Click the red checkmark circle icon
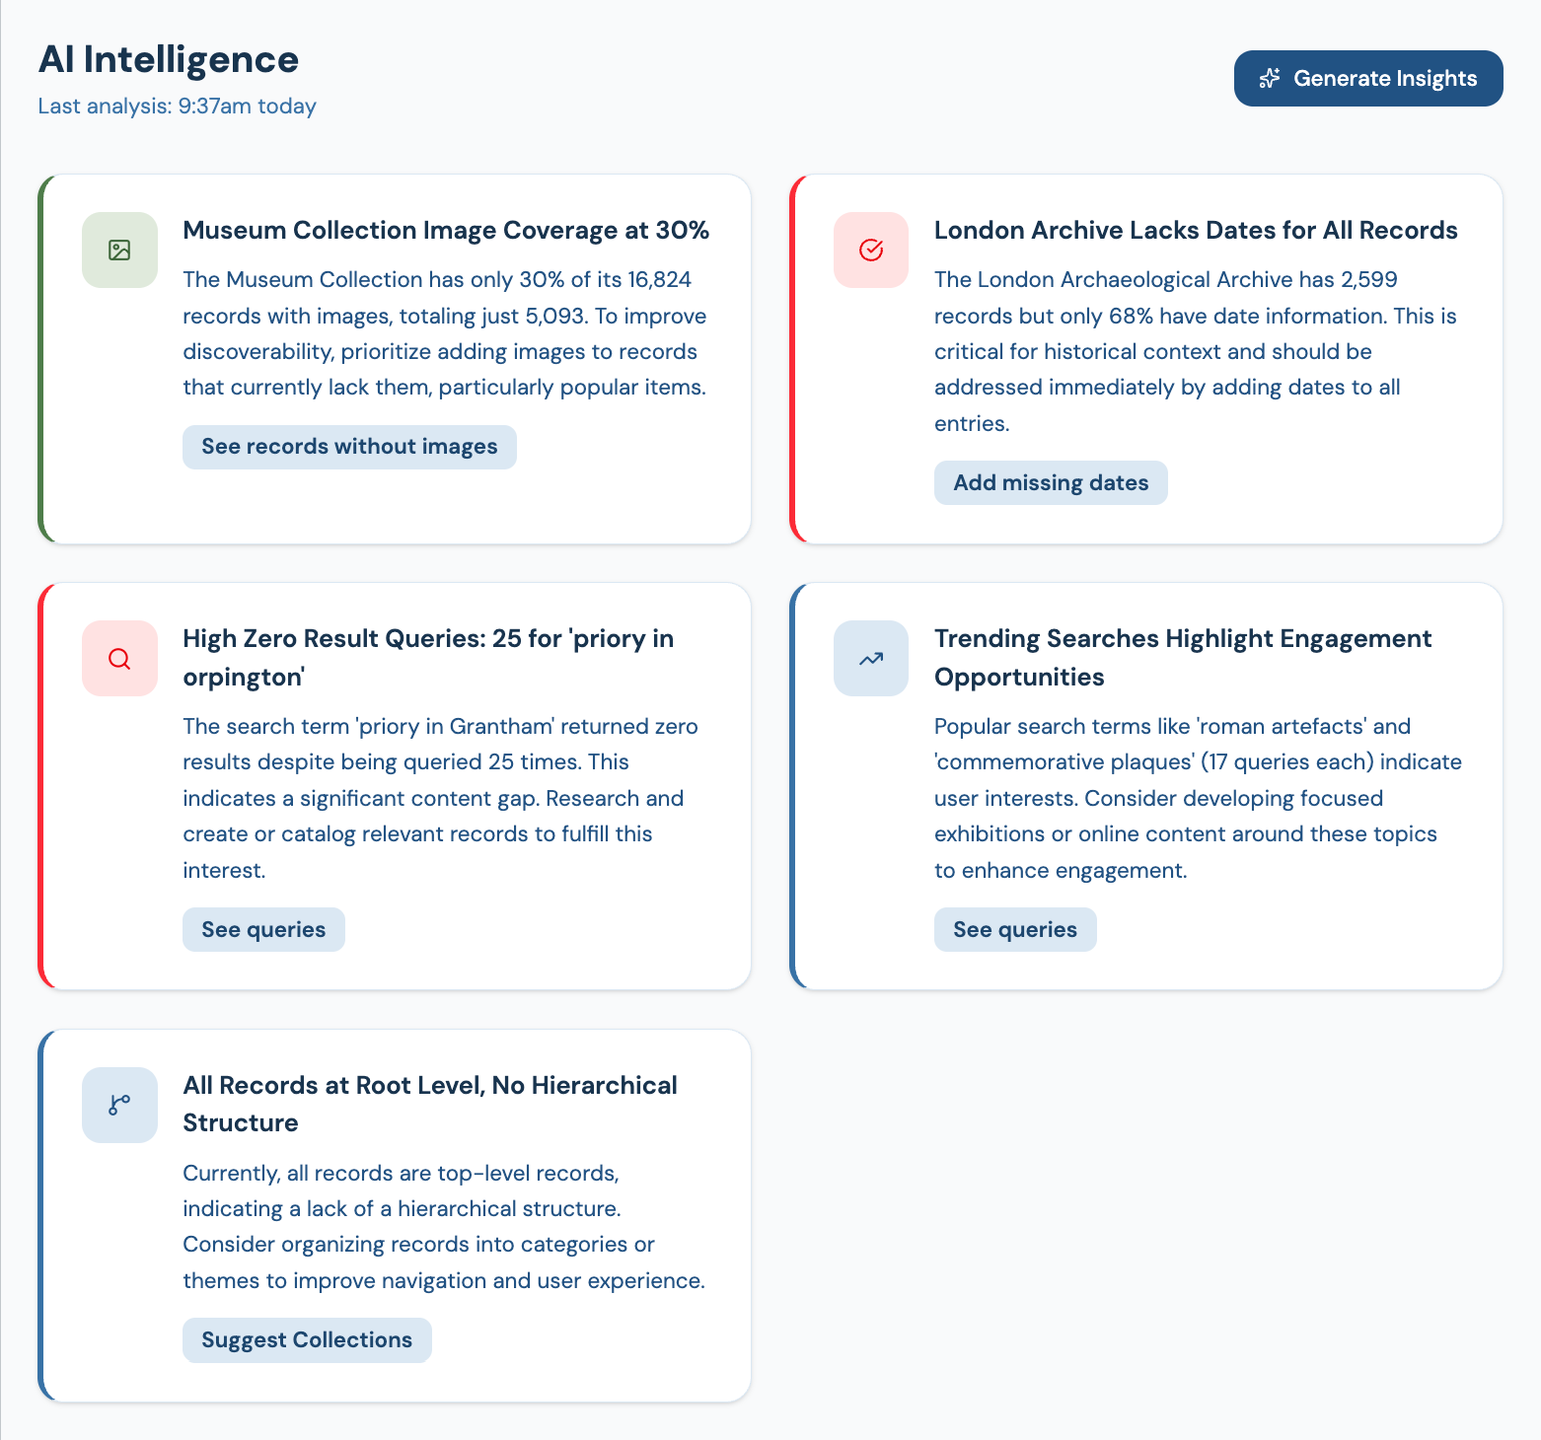 (870, 251)
